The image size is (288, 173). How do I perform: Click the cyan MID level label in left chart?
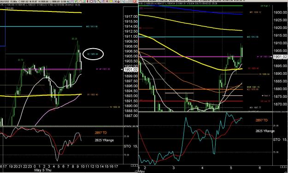coord(92,27)
